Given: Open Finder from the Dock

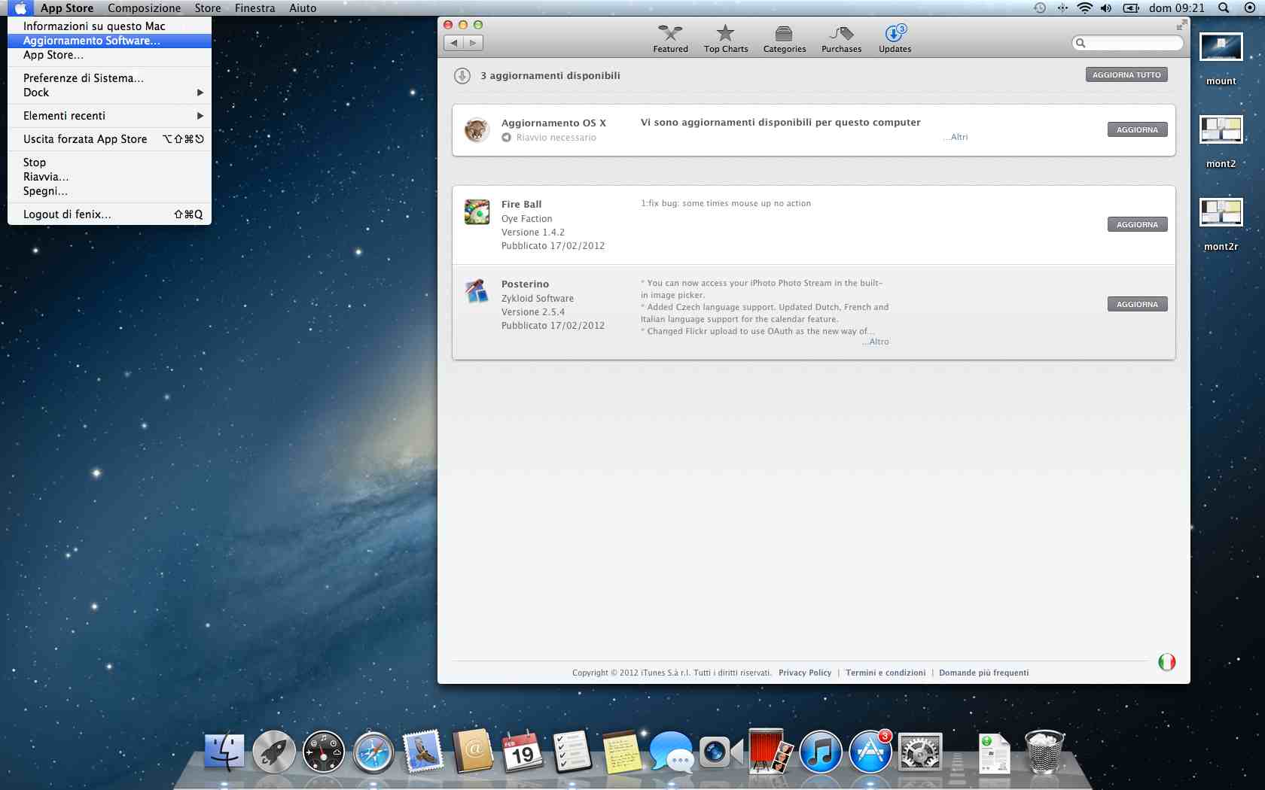Looking at the screenshot, I should coord(224,752).
